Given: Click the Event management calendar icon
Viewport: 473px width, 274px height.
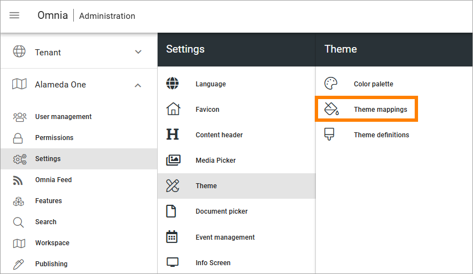Looking at the screenshot, I should [172, 237].
